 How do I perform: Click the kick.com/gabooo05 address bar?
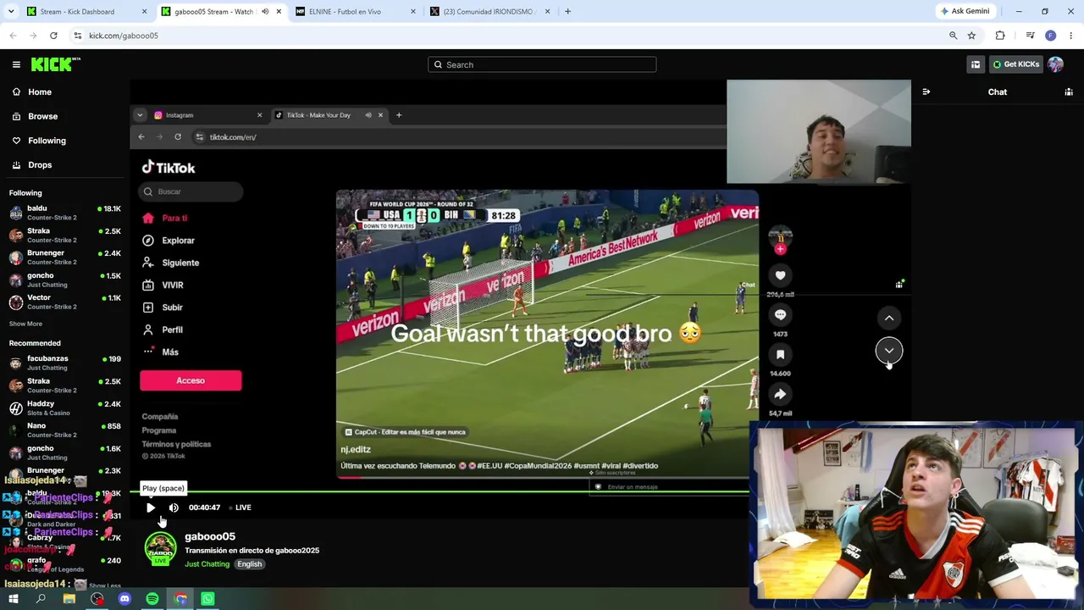[x=508, y=36]
